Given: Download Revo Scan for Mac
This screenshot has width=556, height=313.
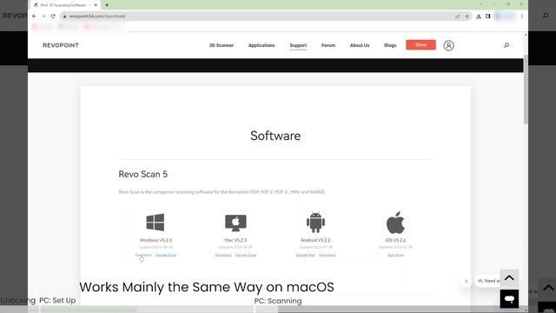Looking at the screenshot, I should point(223,255).
